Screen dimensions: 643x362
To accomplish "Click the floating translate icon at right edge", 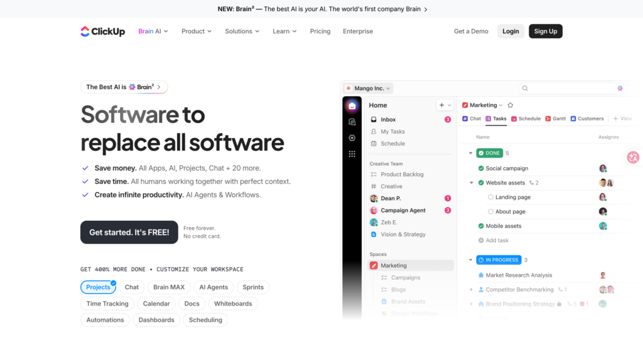I will [x=633, y=157].
